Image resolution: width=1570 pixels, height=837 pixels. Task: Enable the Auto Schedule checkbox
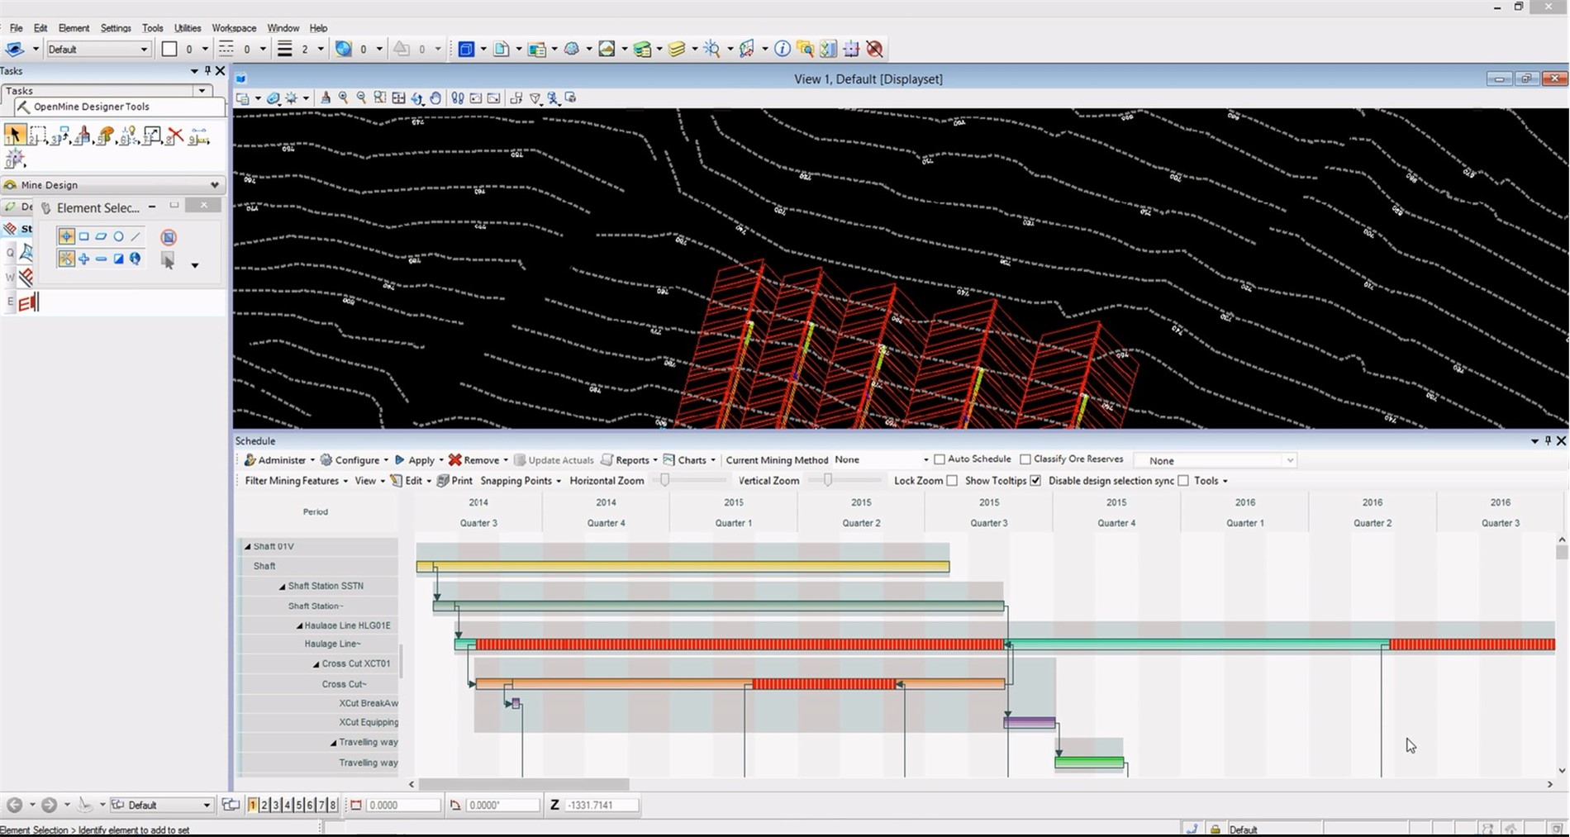[x=940, y=459]
